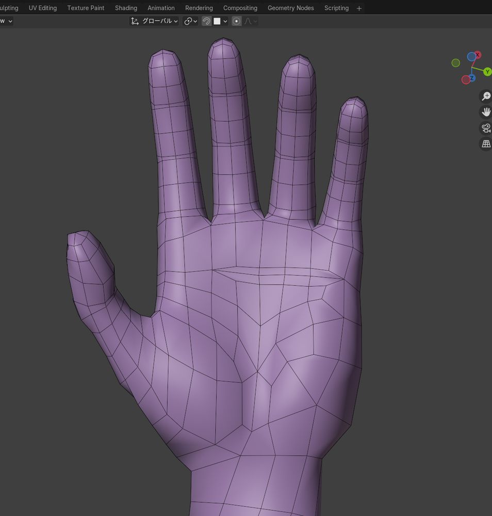Open the グローバル transform orientation dropdown
The width and height of the screenshot is (492, 516).
(154, 21)
